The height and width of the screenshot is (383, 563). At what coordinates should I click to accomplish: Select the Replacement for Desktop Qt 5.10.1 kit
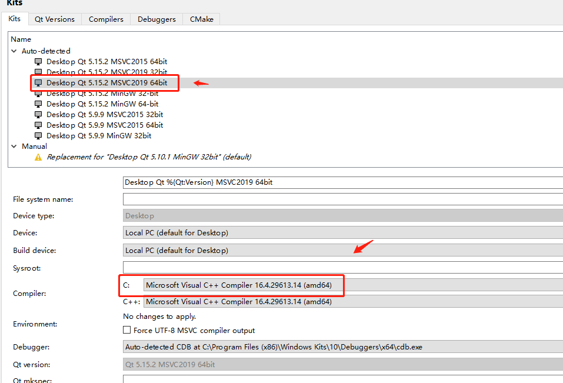click(x=149, y=157)
